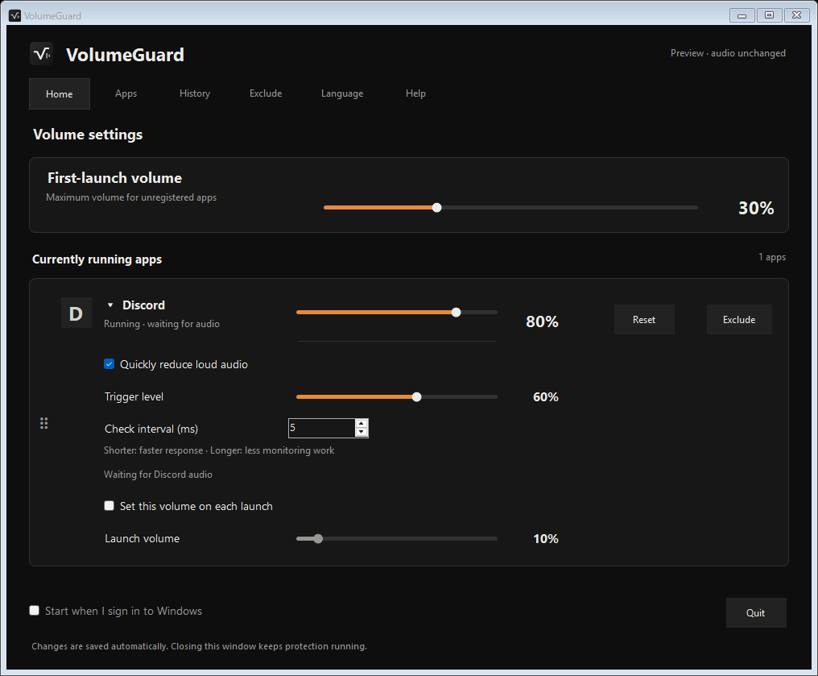Click the Launch volume slider handle

pyautogui.click(x=318, y=539)
